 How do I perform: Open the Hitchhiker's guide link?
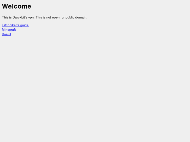click(15, 25)
